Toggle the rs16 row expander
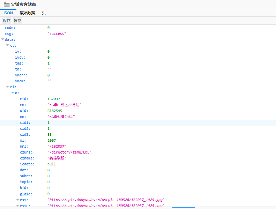Screen dimensions: 276x209 click(x=17, y=206)
